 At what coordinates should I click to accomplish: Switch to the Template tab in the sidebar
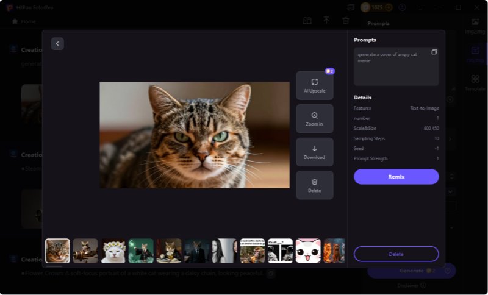[x=475, y=83]
